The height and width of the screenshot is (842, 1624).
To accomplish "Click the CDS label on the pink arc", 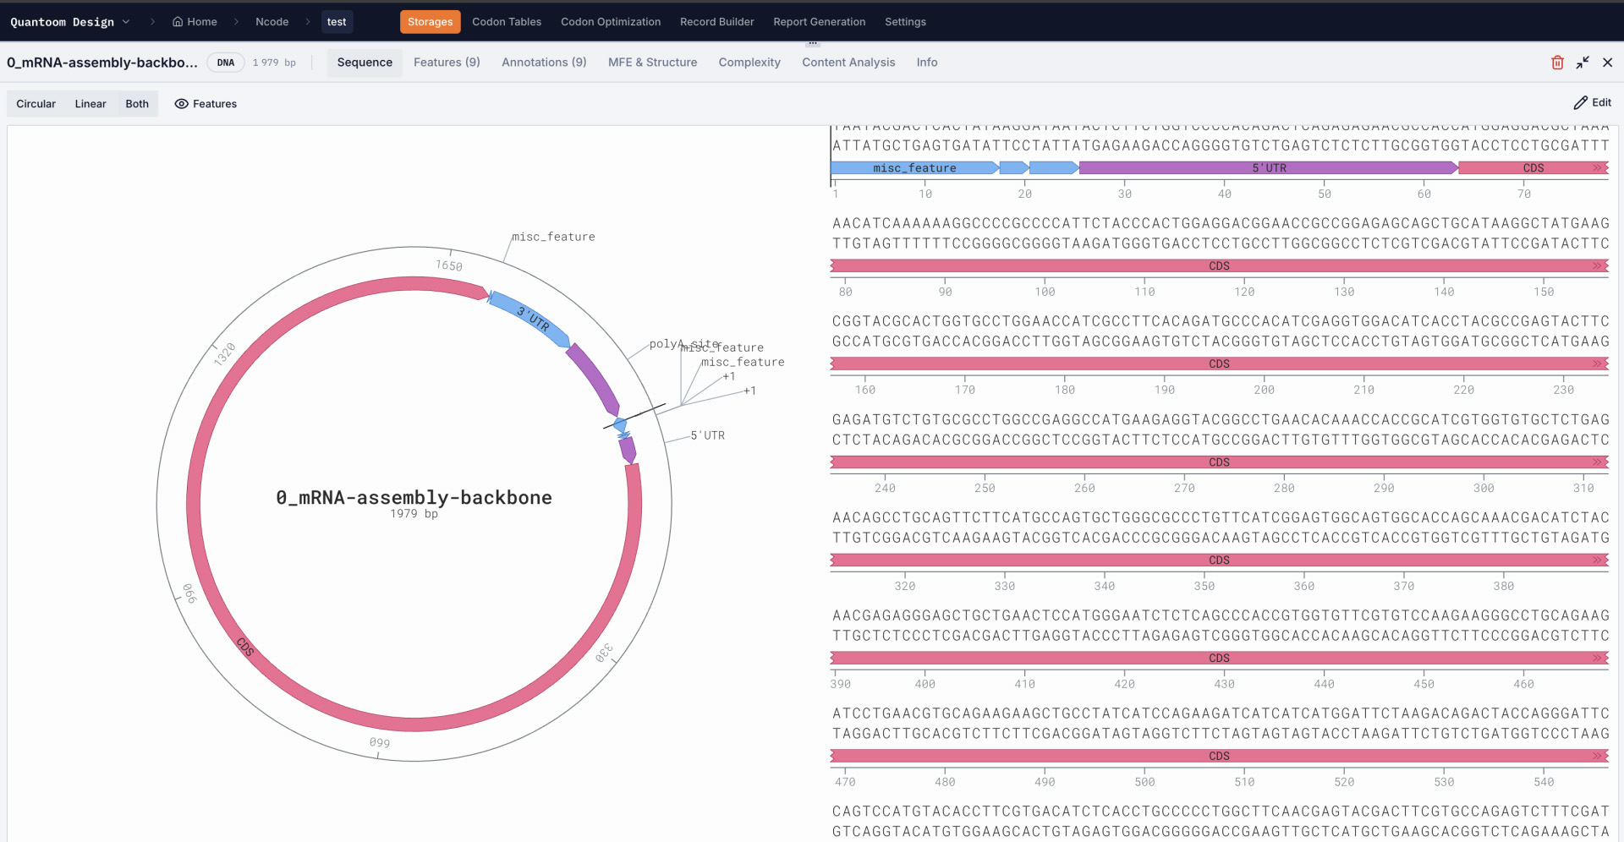I will click(245, 647).
